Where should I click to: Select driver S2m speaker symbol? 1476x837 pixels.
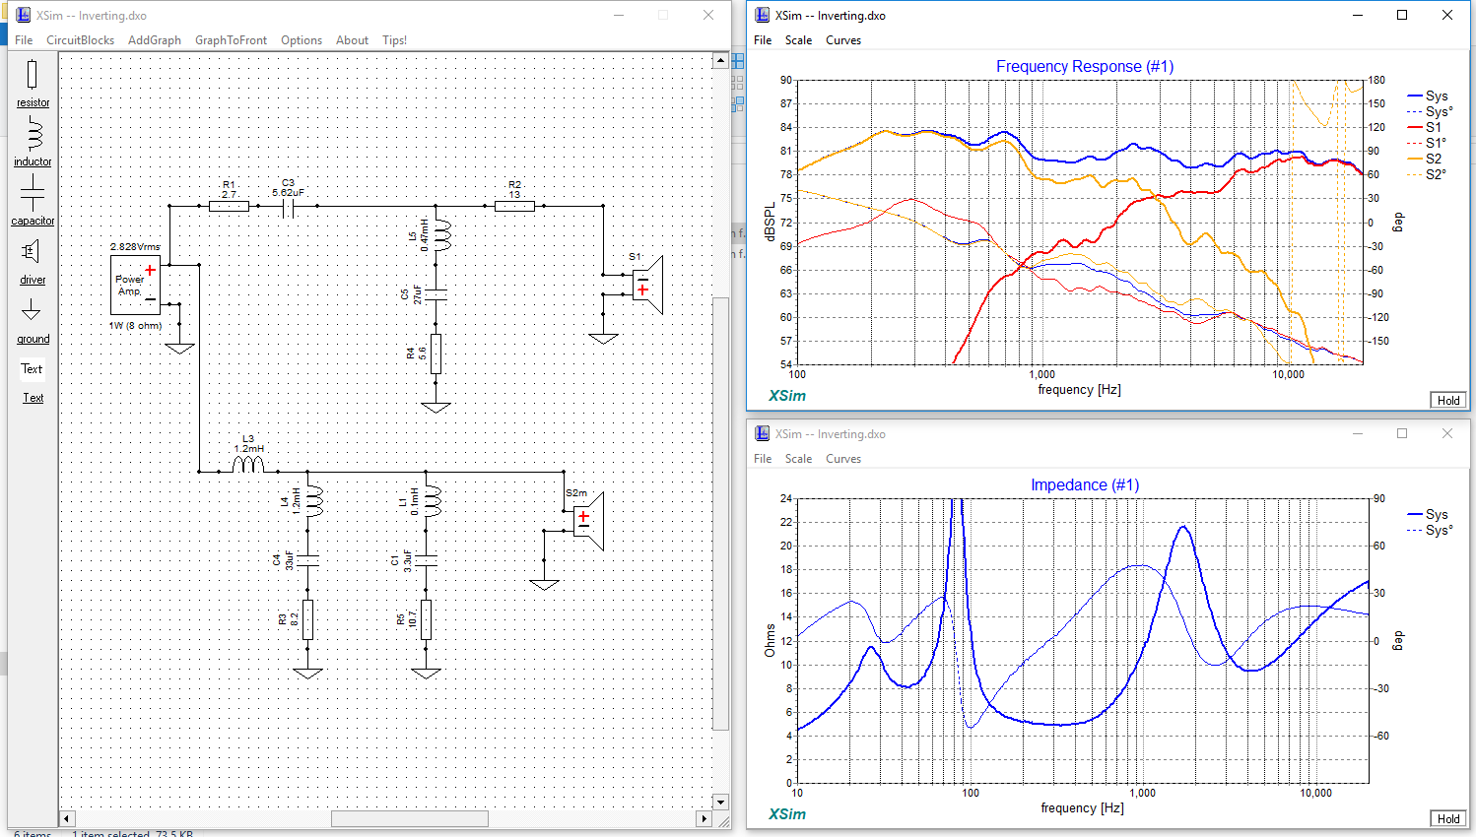click(x=588, y=521)
